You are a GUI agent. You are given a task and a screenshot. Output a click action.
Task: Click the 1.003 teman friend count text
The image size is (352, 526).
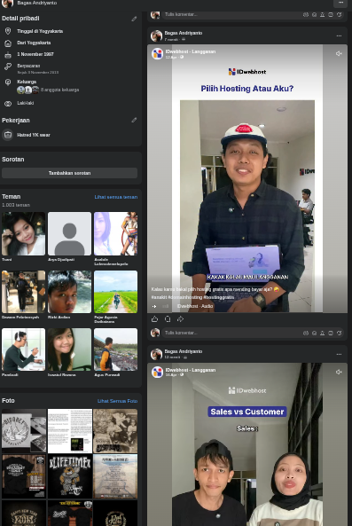(16, 205)
